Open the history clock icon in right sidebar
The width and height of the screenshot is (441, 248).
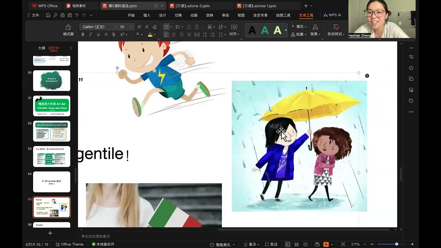(x=411, y=101)
